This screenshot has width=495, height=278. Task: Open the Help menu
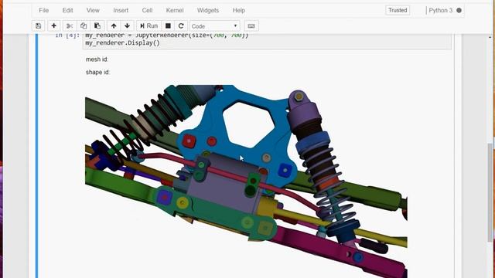click(x=239, y=10)
